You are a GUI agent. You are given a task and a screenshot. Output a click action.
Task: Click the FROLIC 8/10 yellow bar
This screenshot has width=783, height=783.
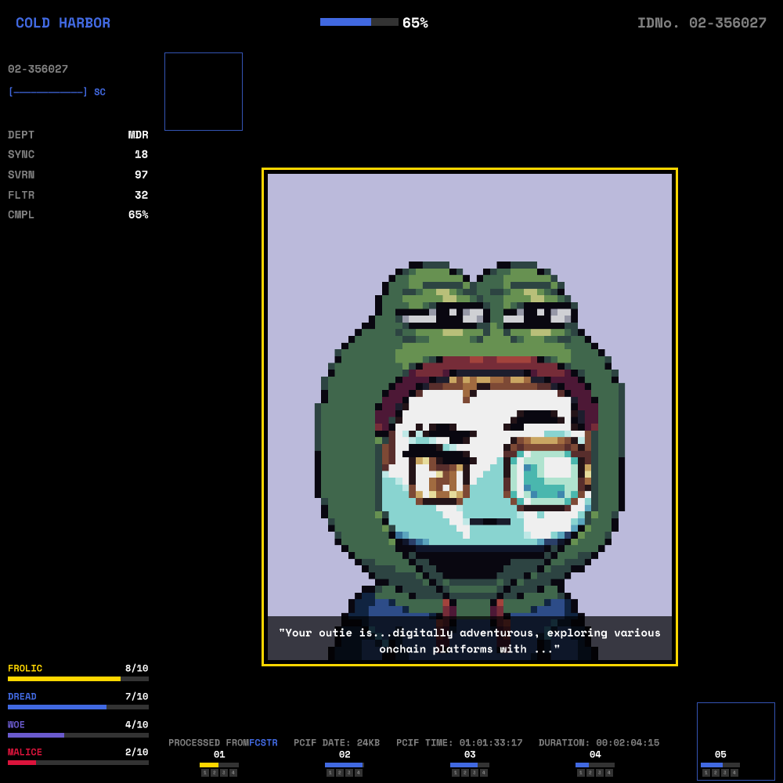[78, 679]
